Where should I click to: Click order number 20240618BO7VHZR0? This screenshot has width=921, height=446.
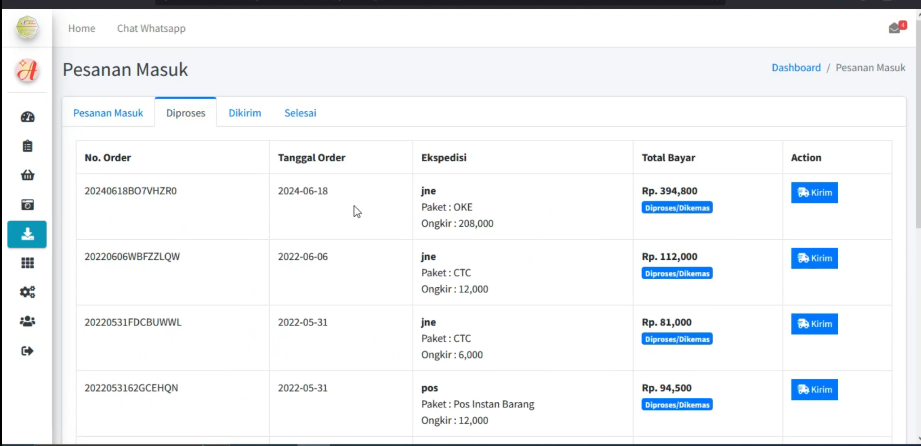click(131, 191)
